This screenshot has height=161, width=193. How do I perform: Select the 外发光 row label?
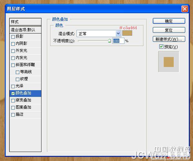pyautogui.click(x=22, y=51)
